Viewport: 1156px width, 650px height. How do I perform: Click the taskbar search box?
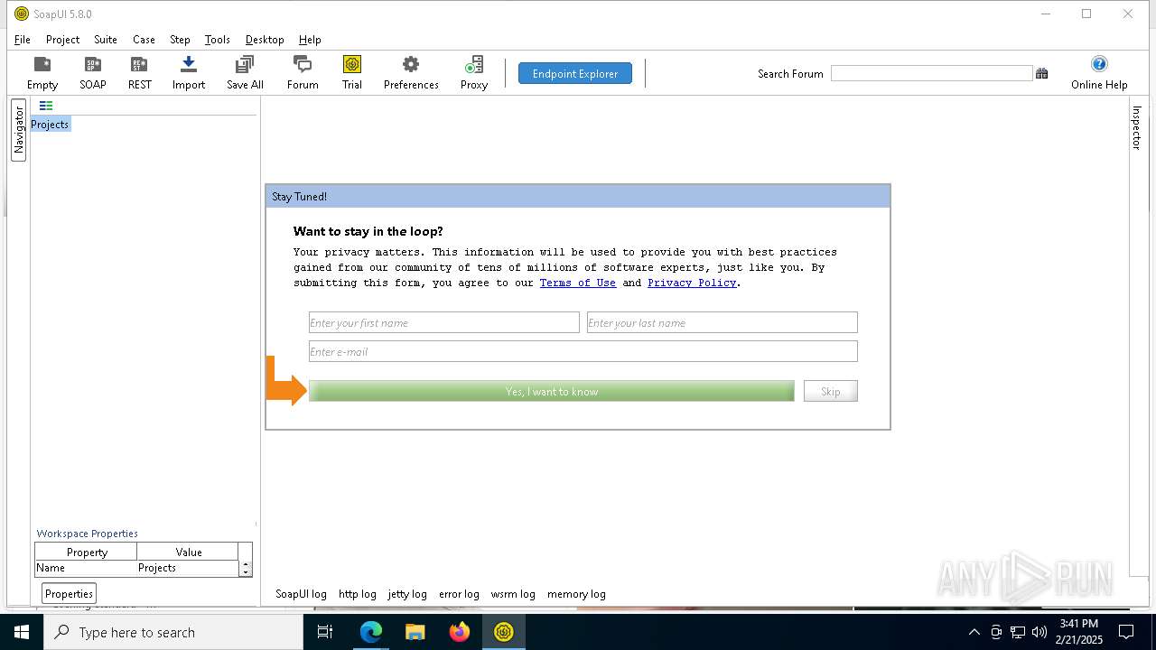click(x=173, y=632)
